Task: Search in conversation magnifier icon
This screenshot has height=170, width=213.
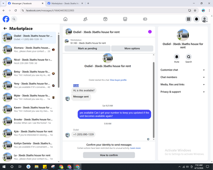Action: click(x=189, y=57)
